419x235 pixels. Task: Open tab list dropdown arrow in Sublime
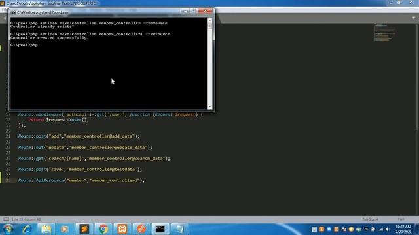[414, 18]
